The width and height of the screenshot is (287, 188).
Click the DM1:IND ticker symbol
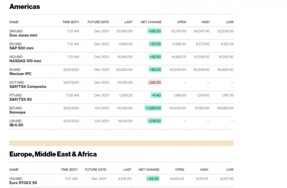[x=15, y=31]
